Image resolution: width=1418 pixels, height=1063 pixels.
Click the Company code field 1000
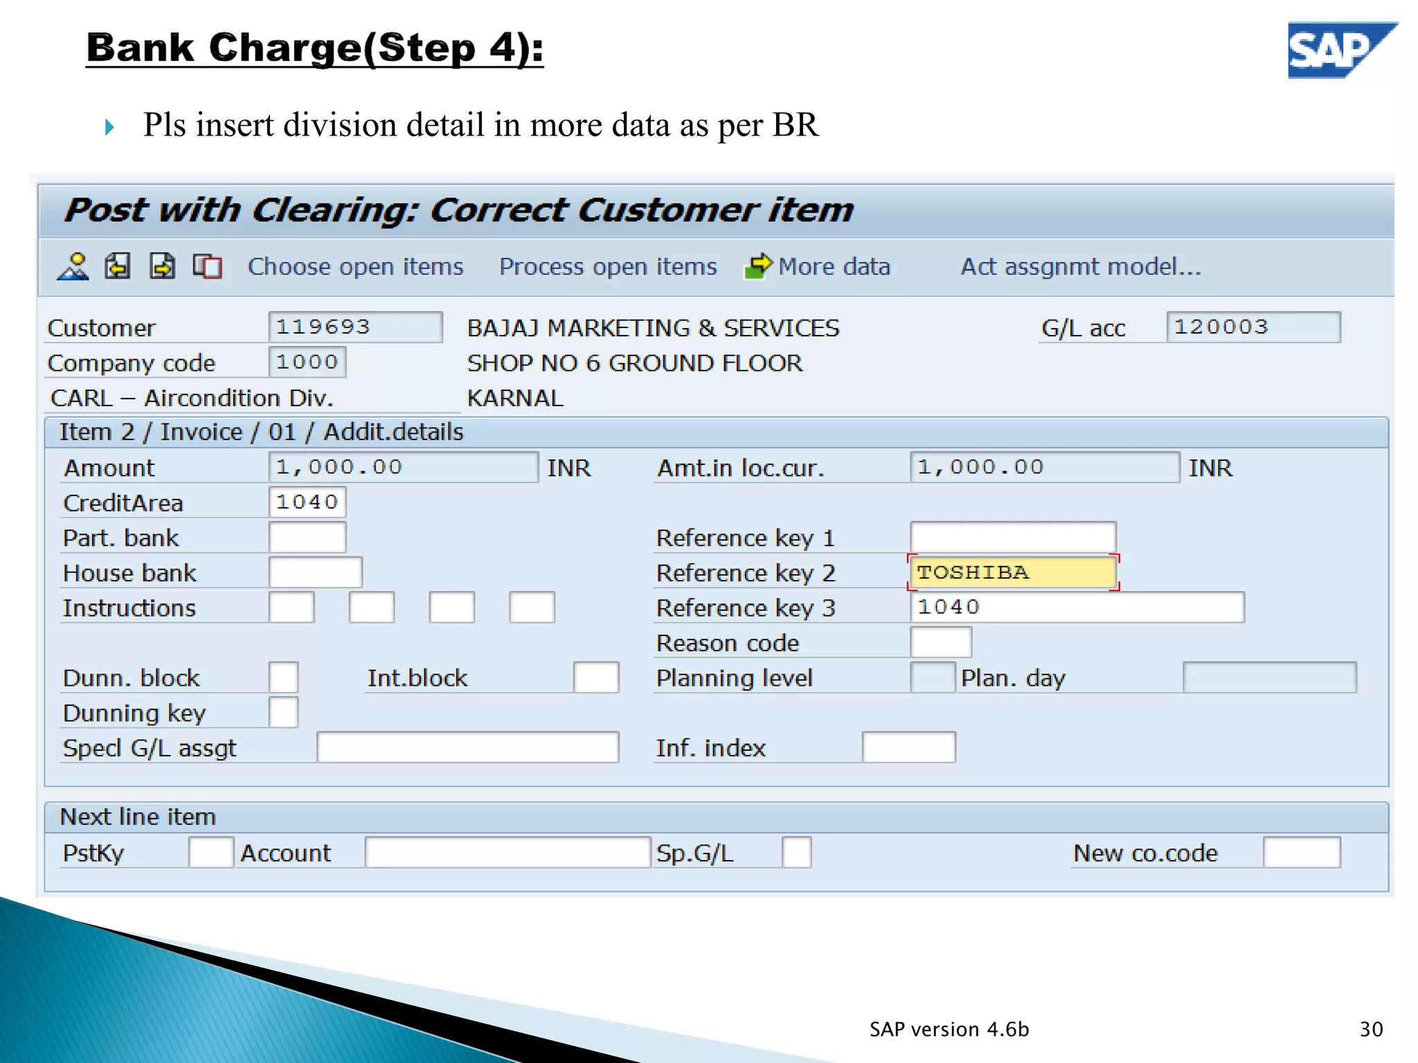(307, 362)
